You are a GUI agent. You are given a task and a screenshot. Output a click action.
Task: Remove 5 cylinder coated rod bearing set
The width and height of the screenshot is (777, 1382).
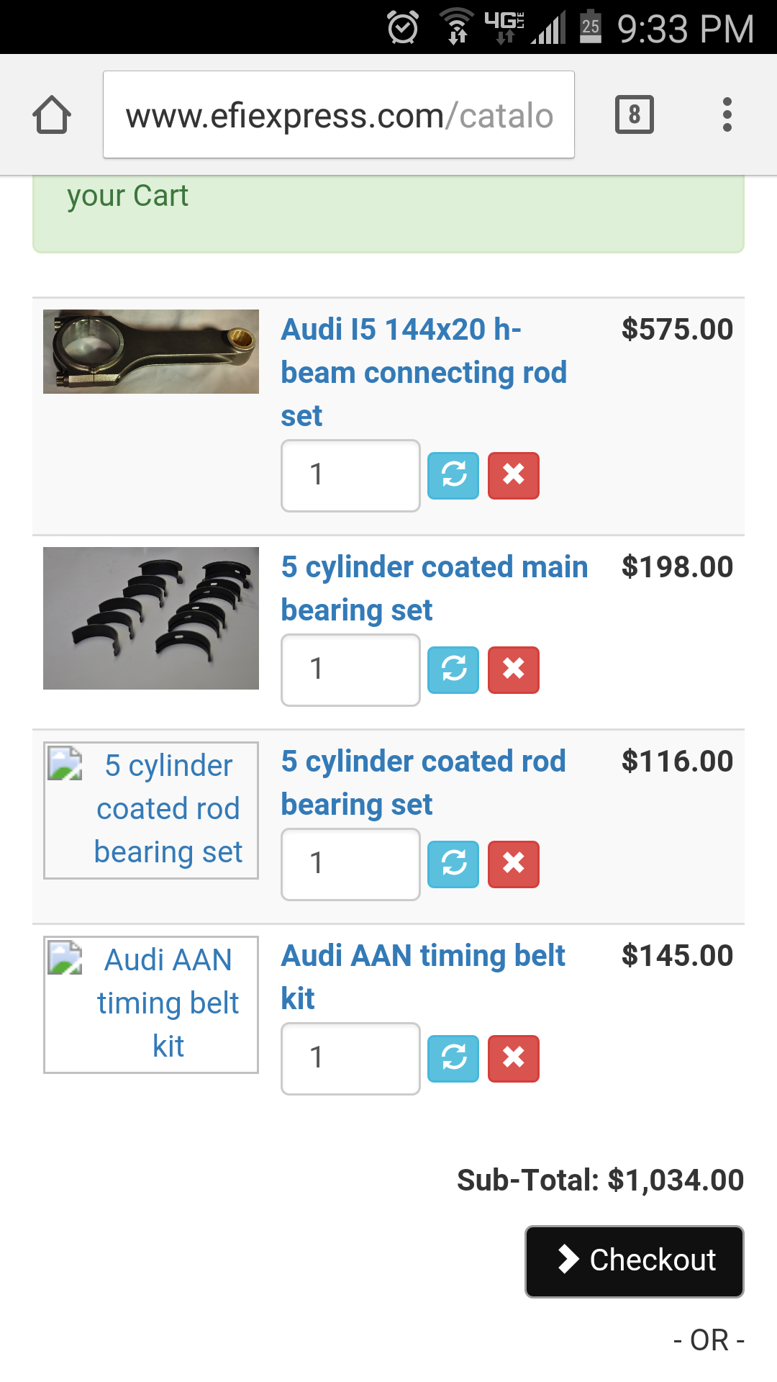514,864
